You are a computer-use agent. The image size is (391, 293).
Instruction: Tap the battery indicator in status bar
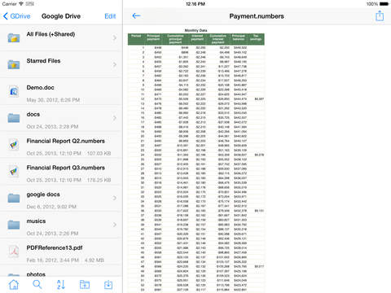tap(384, 4)
